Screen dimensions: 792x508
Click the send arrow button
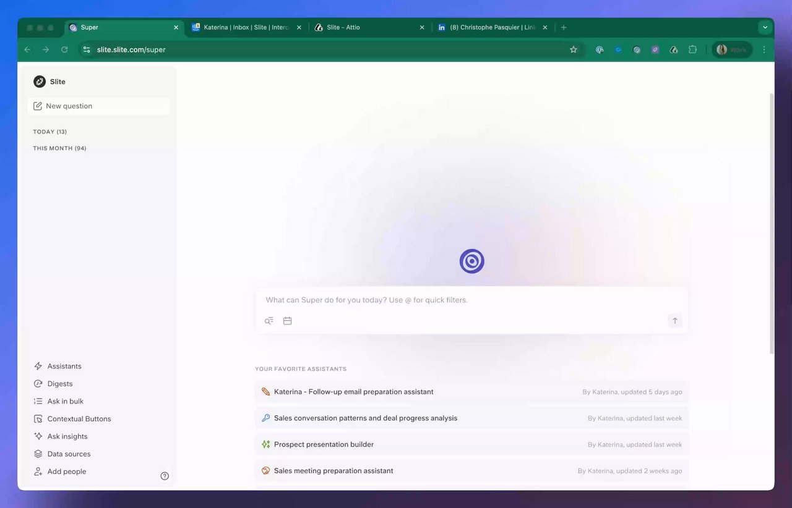[x=674, y=321]
